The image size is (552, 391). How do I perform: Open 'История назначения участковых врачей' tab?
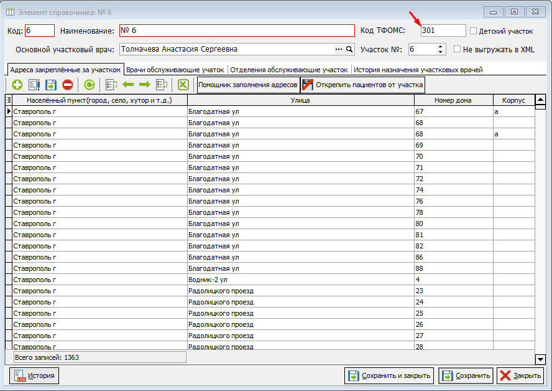(x=418, y=70)
